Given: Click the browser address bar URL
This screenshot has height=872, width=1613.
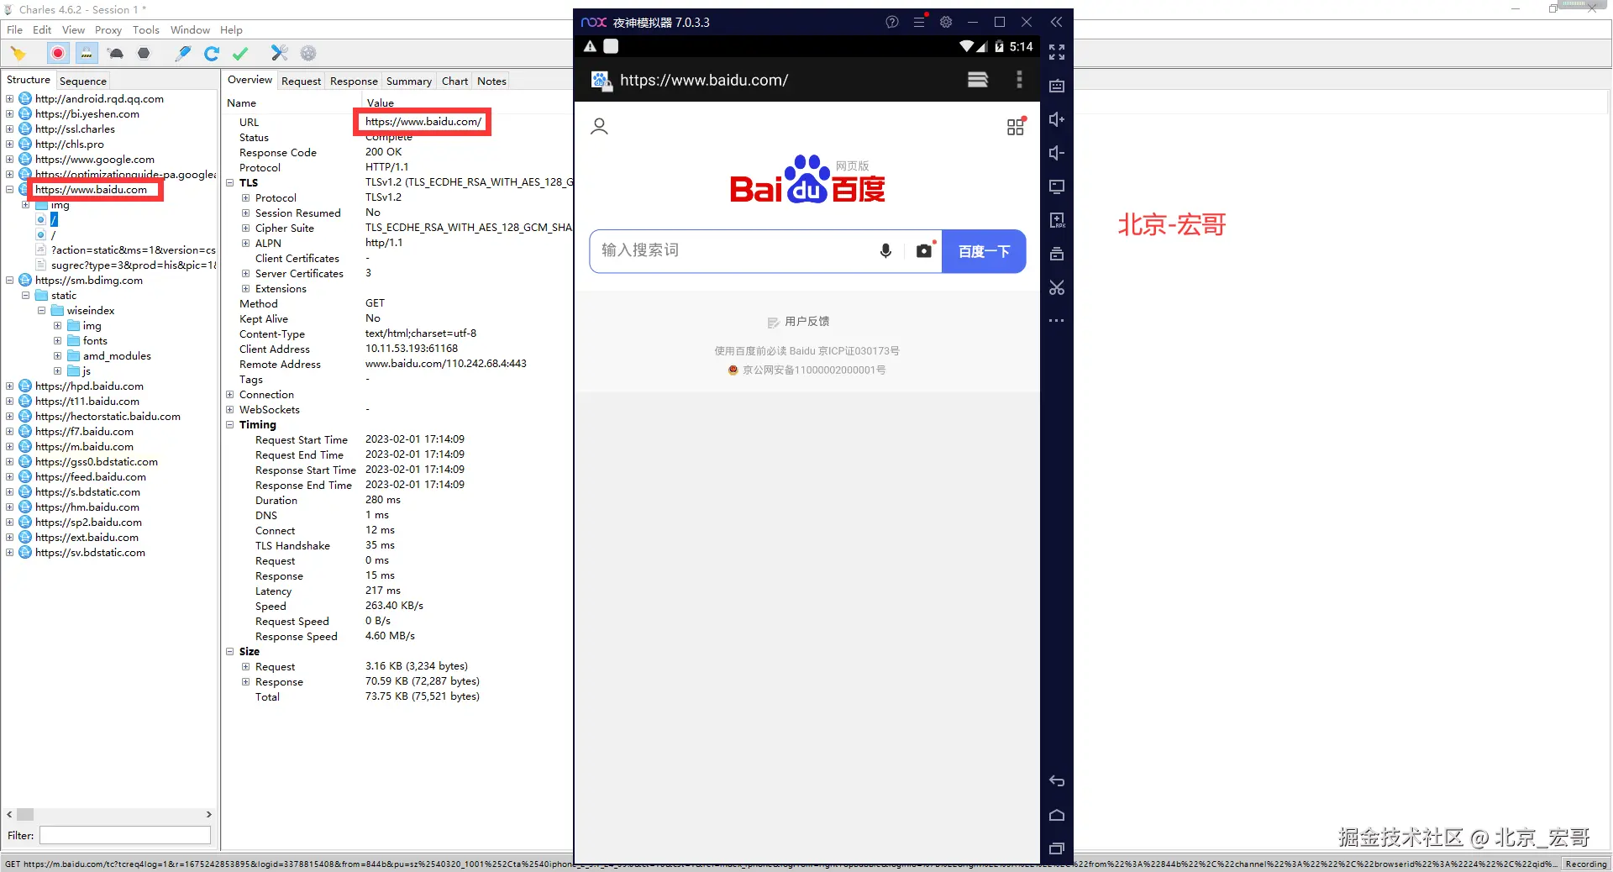Looking at the screenshot, I should click(x=704, y=80).
